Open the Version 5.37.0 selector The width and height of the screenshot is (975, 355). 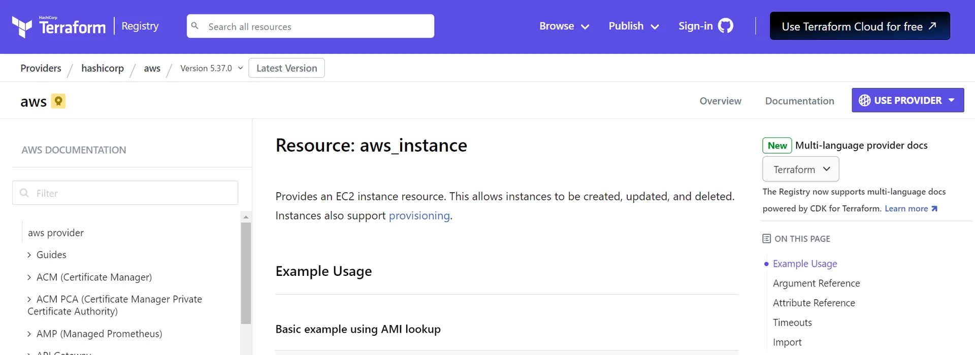[212, 68]
